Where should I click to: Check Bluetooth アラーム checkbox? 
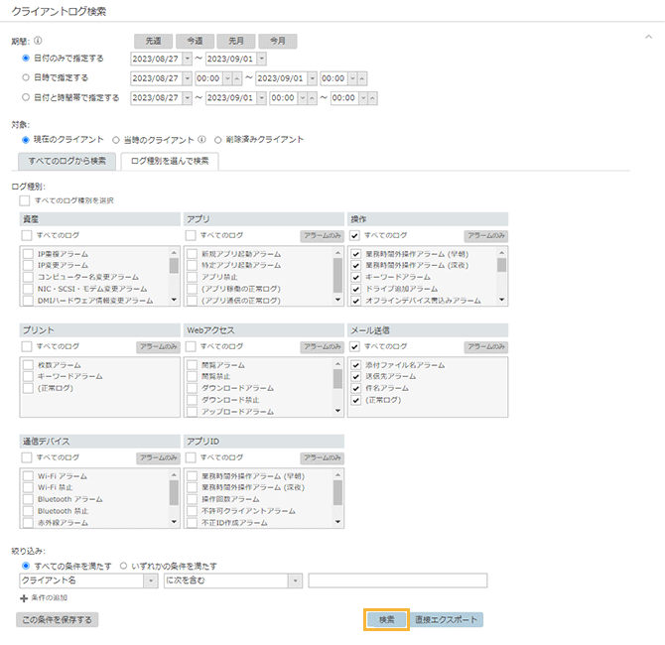click(x=29, y=499)
